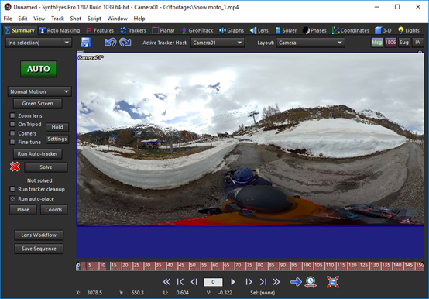Image resolution: width=429 pixels, height=299 pixels.
Task: Enable the Zoom lens checkbox
Action: 12,115
